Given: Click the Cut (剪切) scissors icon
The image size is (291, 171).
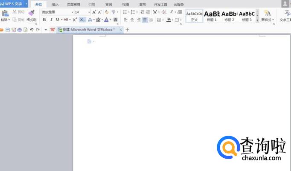Looking at the screenshot, I should 15,12.
